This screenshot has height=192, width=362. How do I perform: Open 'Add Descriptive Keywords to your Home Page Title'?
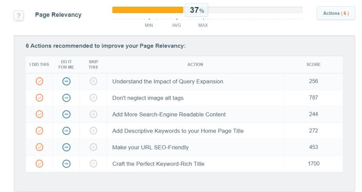178,131
